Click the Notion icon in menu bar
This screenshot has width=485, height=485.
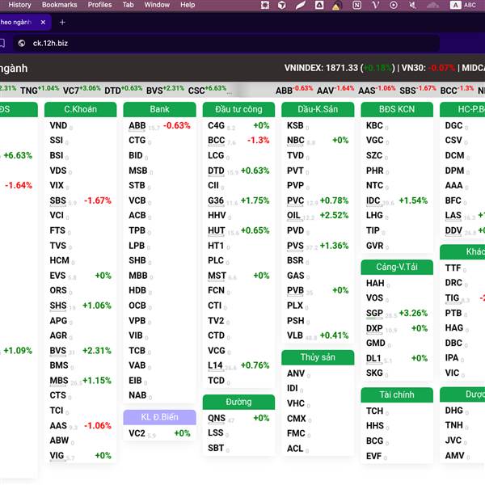coord(356,5)
